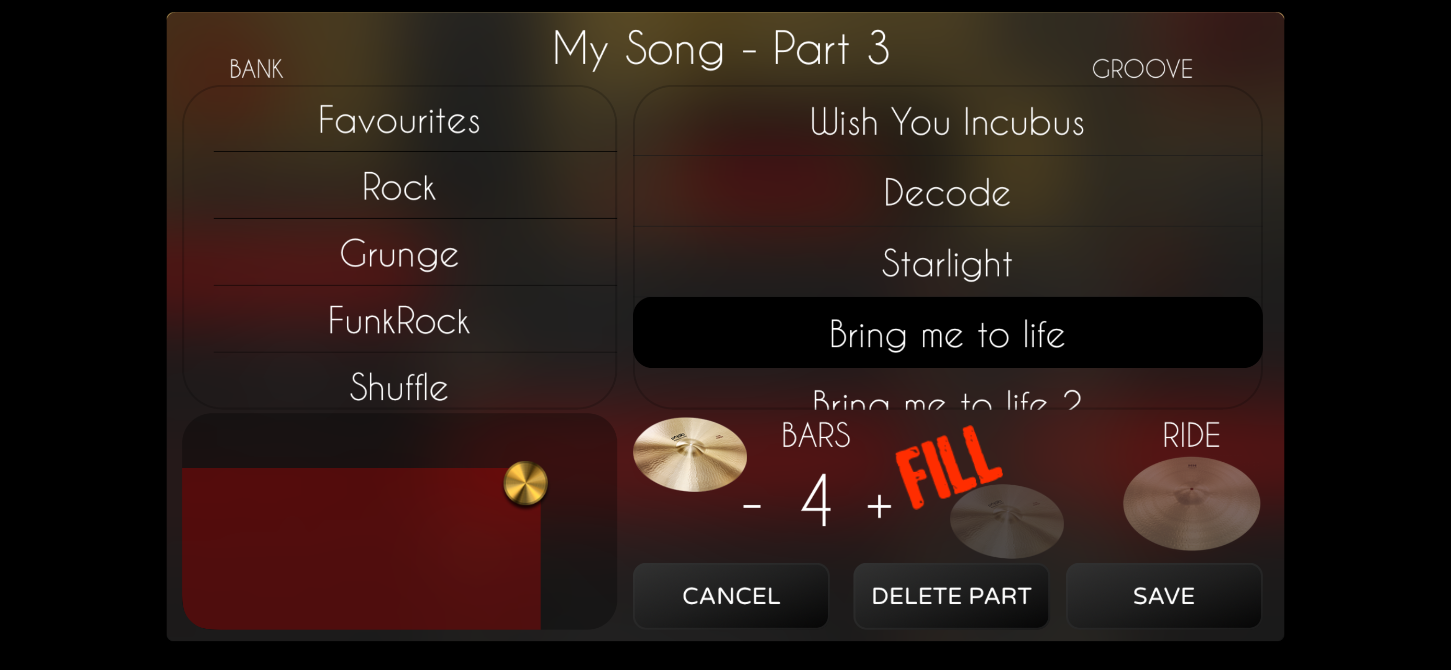Viewport: 1451px width, 670px height.
Task: Pick the Starlight groove
Action: coord(947,262)
